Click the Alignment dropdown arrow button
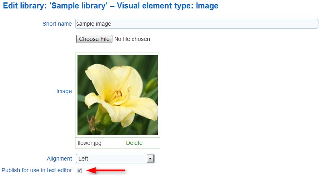This screenshot has width=320, height=175. click(x=151, y=159)
